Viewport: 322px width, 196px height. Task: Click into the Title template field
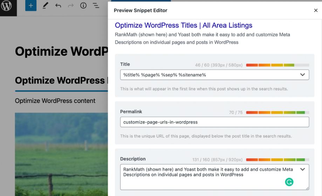click(x=214, y=75)
